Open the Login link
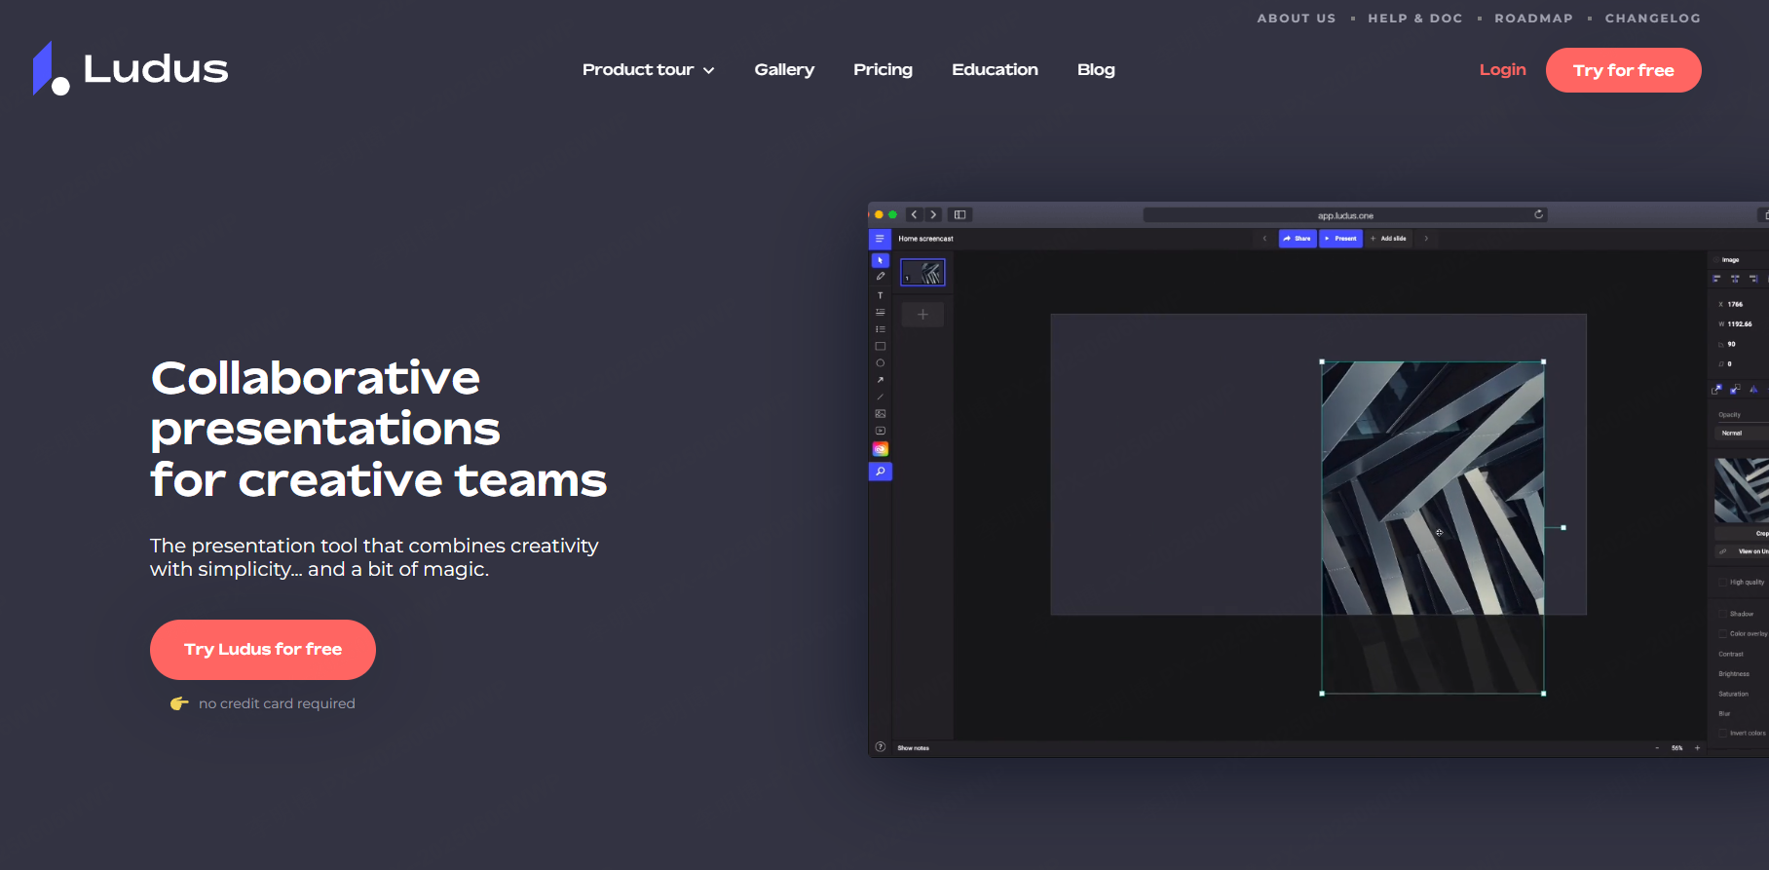The height and width of the screenshot is (870, 1769). coord(1502,70)
